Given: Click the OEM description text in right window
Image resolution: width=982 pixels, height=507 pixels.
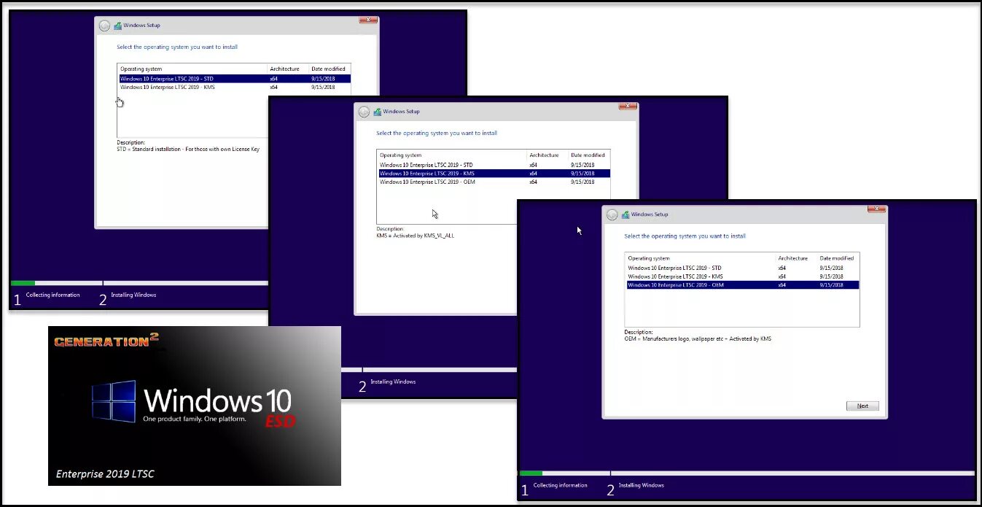Looking at the screenshot, I should [x=698, y=338].
